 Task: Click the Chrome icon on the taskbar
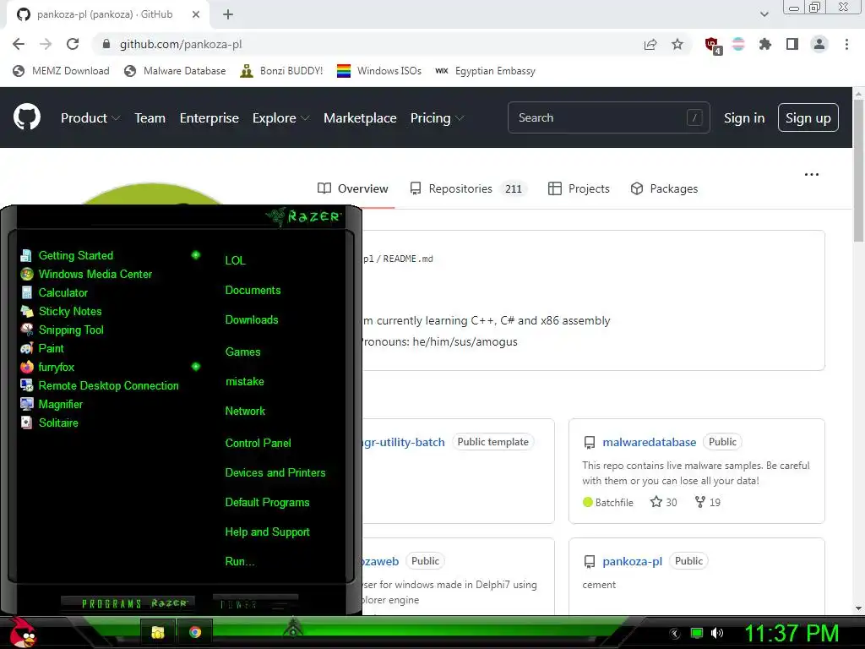click(195, 632)
